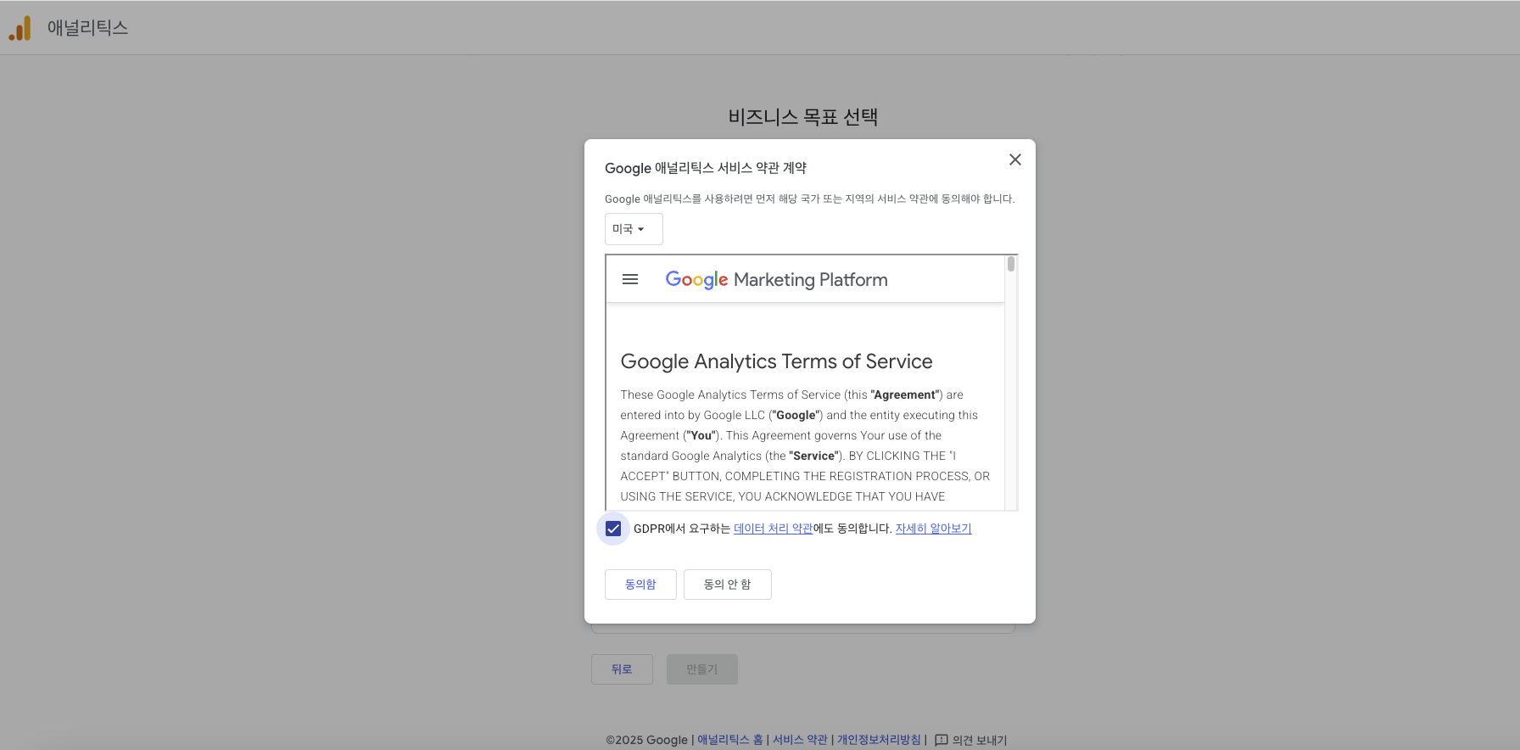Open the hamburger menu in Marketing Platform header
Screen dimensions: 1520x750
[630, 279]
